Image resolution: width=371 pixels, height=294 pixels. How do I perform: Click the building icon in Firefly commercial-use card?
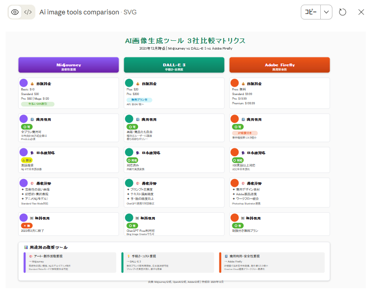pyautogui.click(x=243, y=120)
